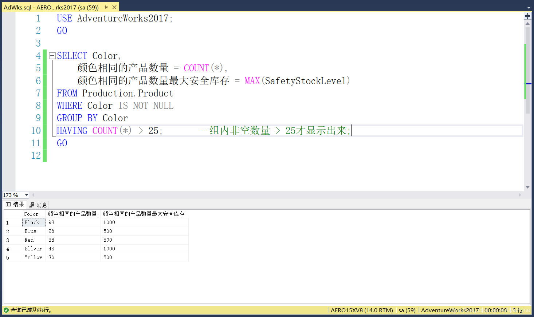Close the AdWks.sql tab
Screen dimensions: 534x317
(x=114, y=7)
